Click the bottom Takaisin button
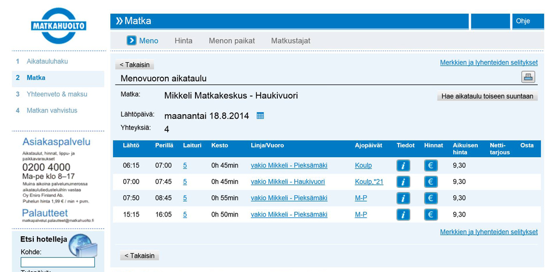559x272 pixels. 139,256
